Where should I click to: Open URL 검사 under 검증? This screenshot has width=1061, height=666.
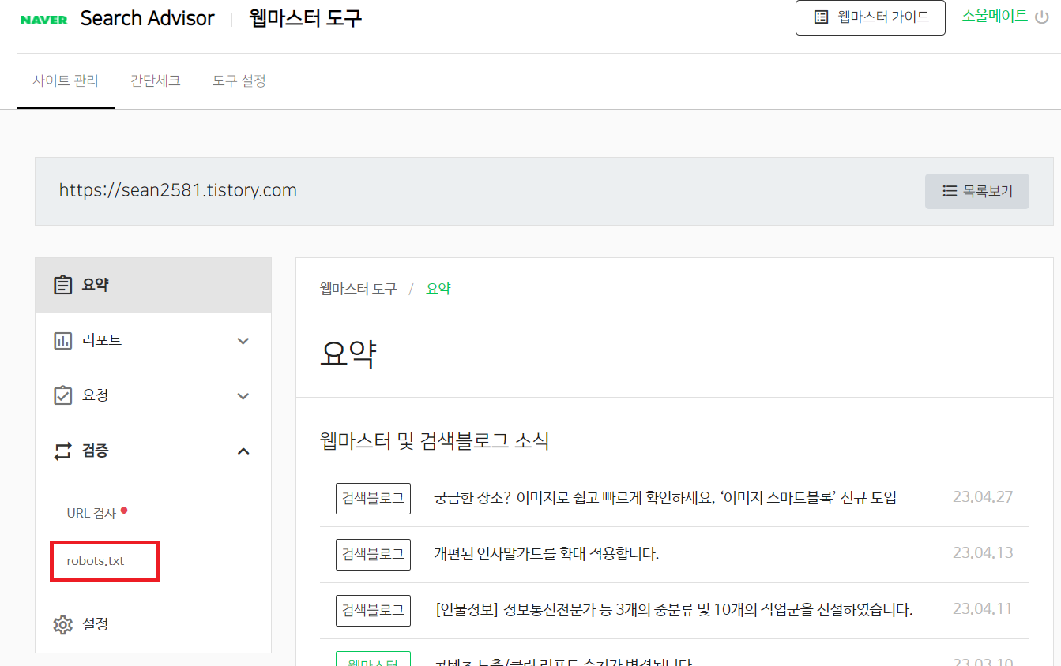click(x=92, y=513)
